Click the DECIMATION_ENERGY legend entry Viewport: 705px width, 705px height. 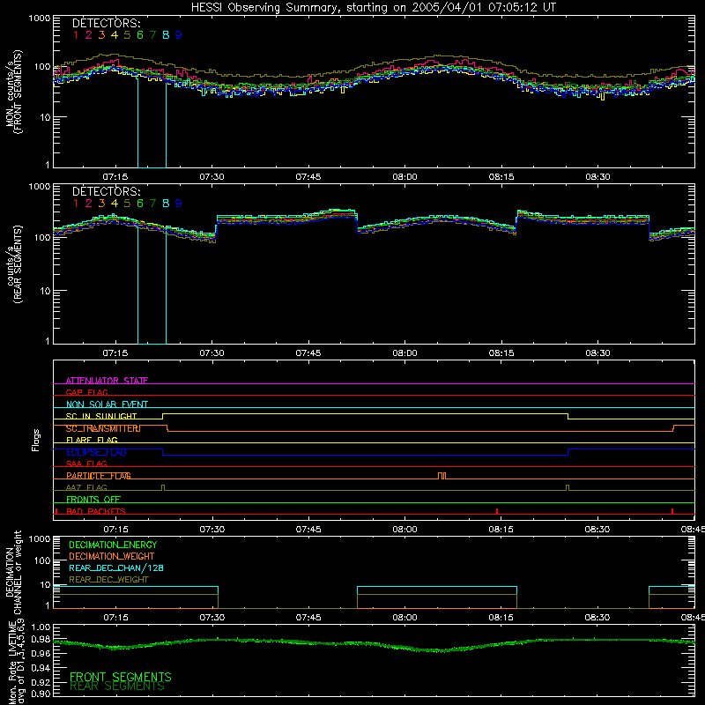pos(113,545)
